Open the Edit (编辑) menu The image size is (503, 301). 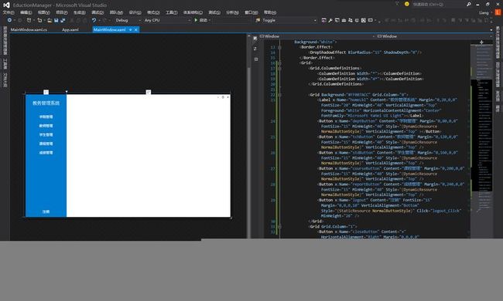coord(26,12)
